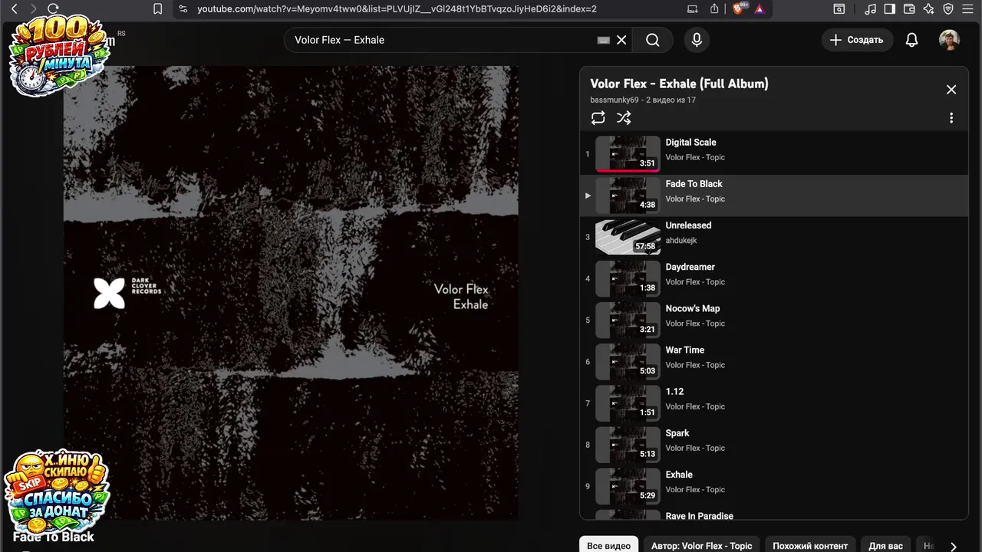
Task: Click the piano keys 57:58 thumbnail
Action: [628, 237]
